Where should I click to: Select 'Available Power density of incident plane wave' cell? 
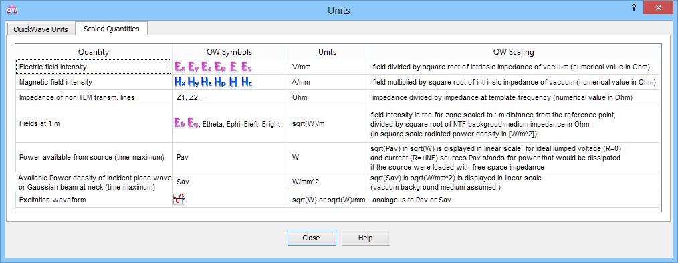pos(94,182)
